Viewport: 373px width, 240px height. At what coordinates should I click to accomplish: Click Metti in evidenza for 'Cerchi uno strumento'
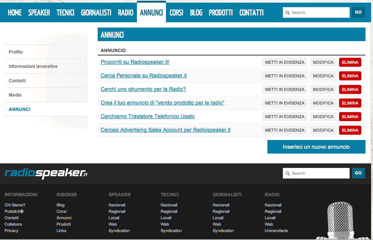pyautogui.click(x=285, y=89)
